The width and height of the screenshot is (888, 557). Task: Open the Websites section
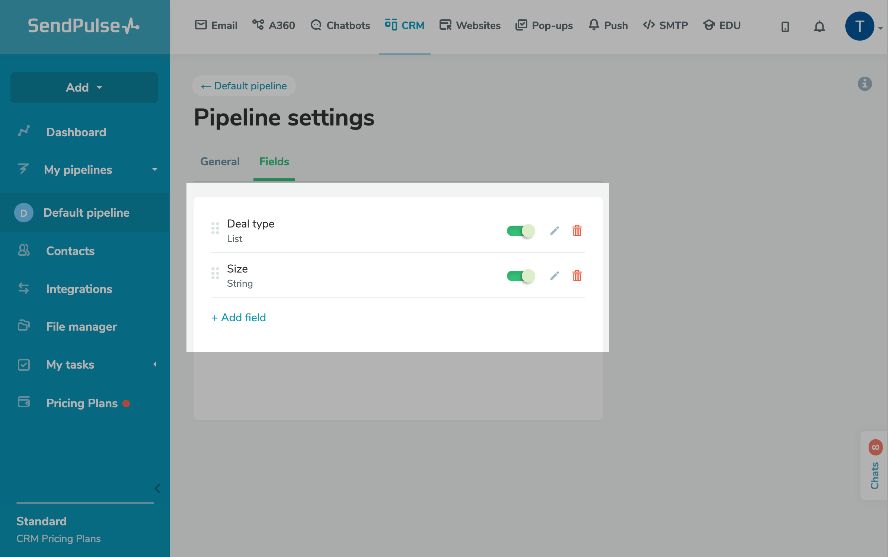pyautogui.click(x=470, y=25)
